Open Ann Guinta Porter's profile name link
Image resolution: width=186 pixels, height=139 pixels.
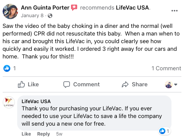45,8
